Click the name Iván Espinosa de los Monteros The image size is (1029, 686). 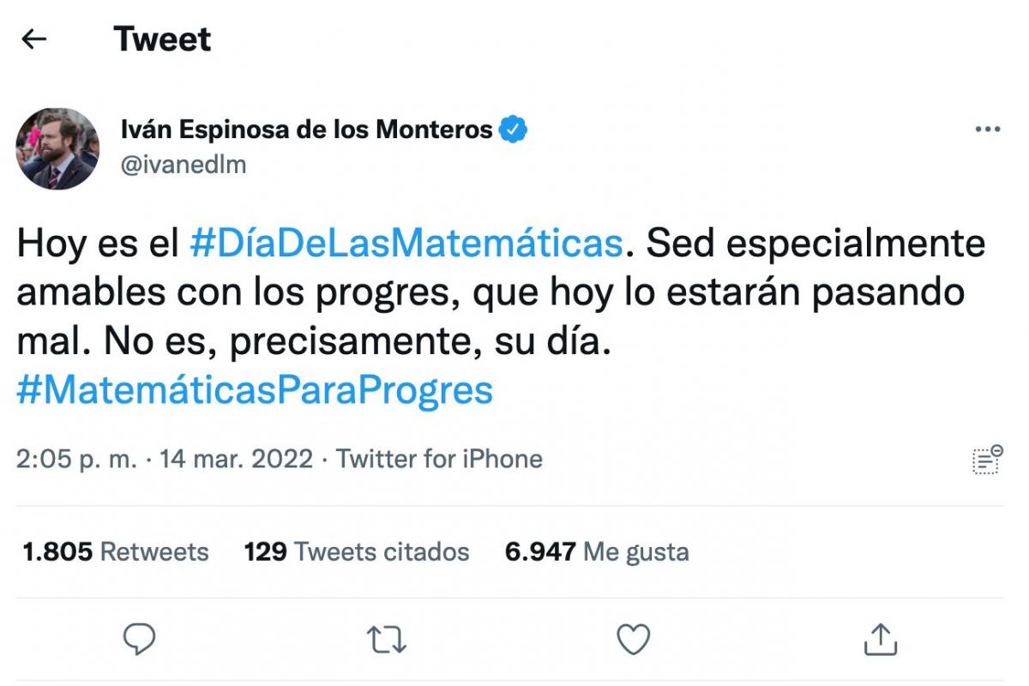coord(307,129)
